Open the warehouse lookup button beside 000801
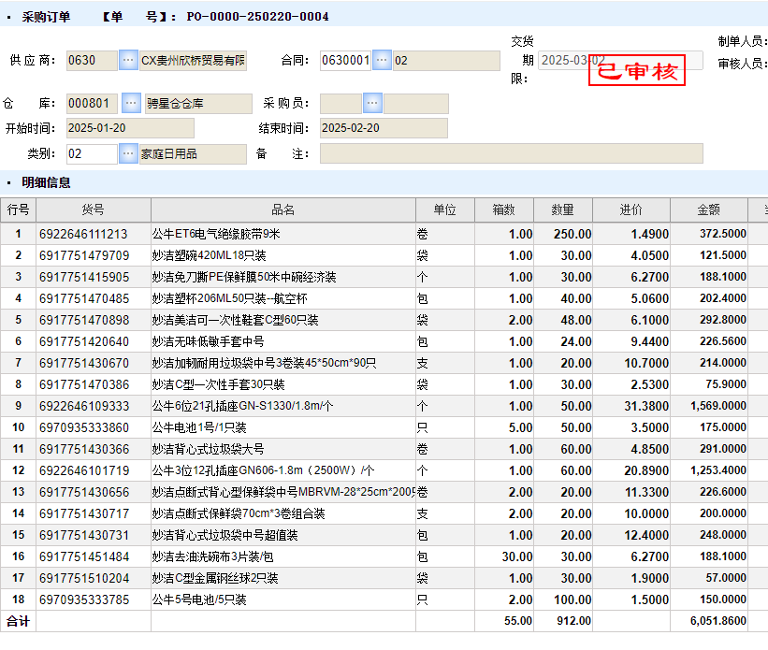This screenshot has height=650, width=768. tap(131, 103)
